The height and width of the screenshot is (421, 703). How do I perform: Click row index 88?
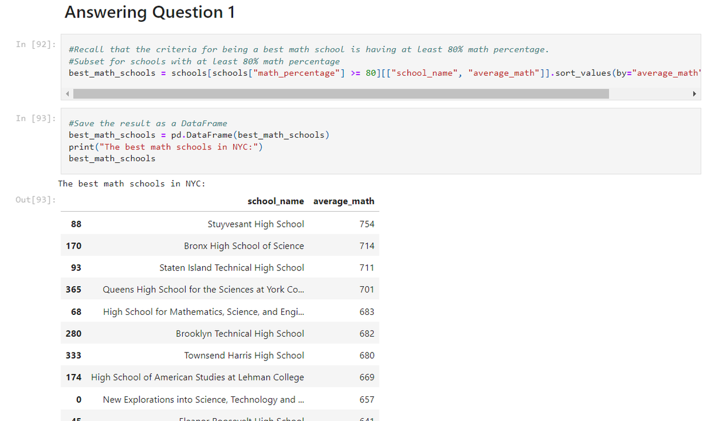pyautogui.click(x=76, y=224)
